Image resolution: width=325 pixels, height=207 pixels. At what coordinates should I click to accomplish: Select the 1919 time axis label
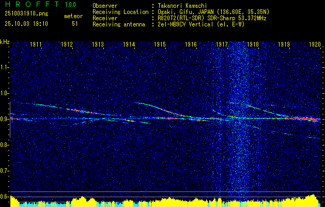pos(284,44)
